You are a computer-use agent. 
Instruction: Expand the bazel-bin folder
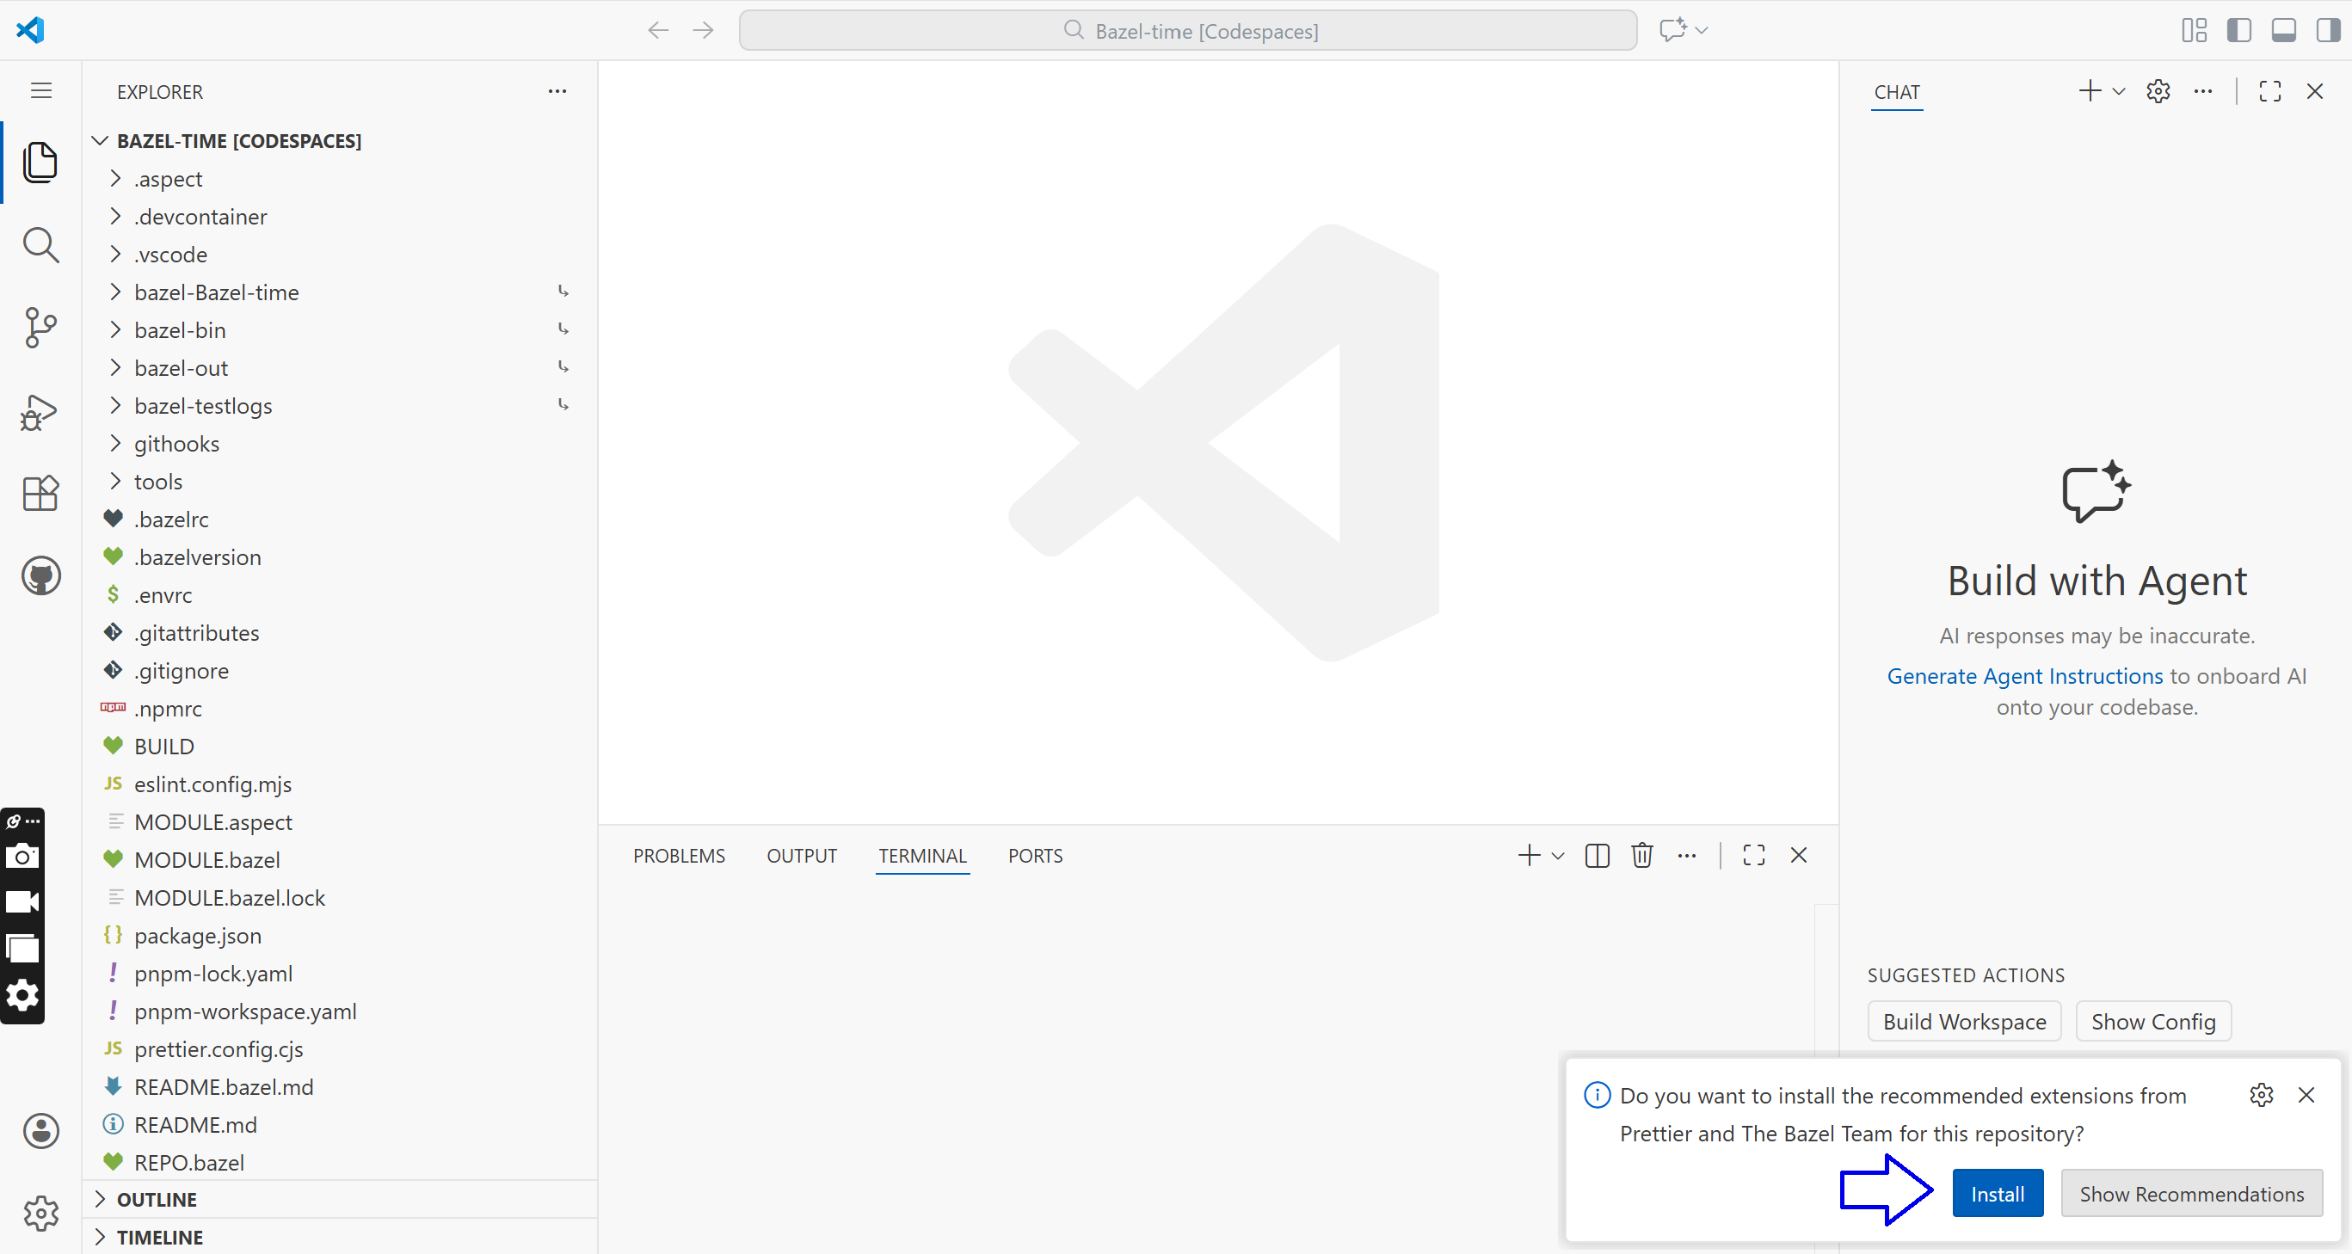(x=339, y=330)
